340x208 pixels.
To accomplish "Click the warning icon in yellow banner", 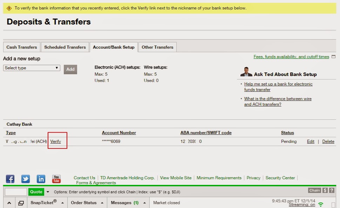I will (9, 8).
